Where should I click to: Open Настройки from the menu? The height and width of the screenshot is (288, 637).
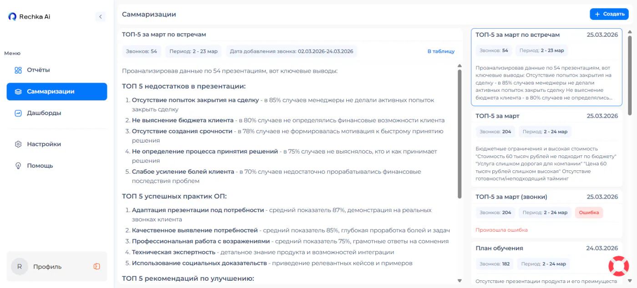click(57, 144)
